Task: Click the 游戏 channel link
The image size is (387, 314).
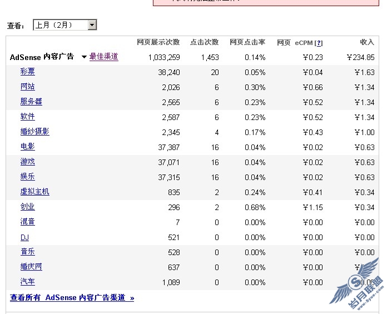Action: 28,162
